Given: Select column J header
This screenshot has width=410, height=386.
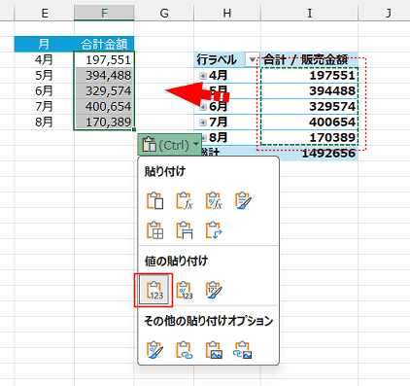Looking at the screenshot, I should tap(385, 14).
